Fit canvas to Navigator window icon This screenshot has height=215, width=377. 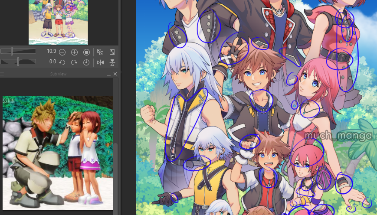[100, 52]
